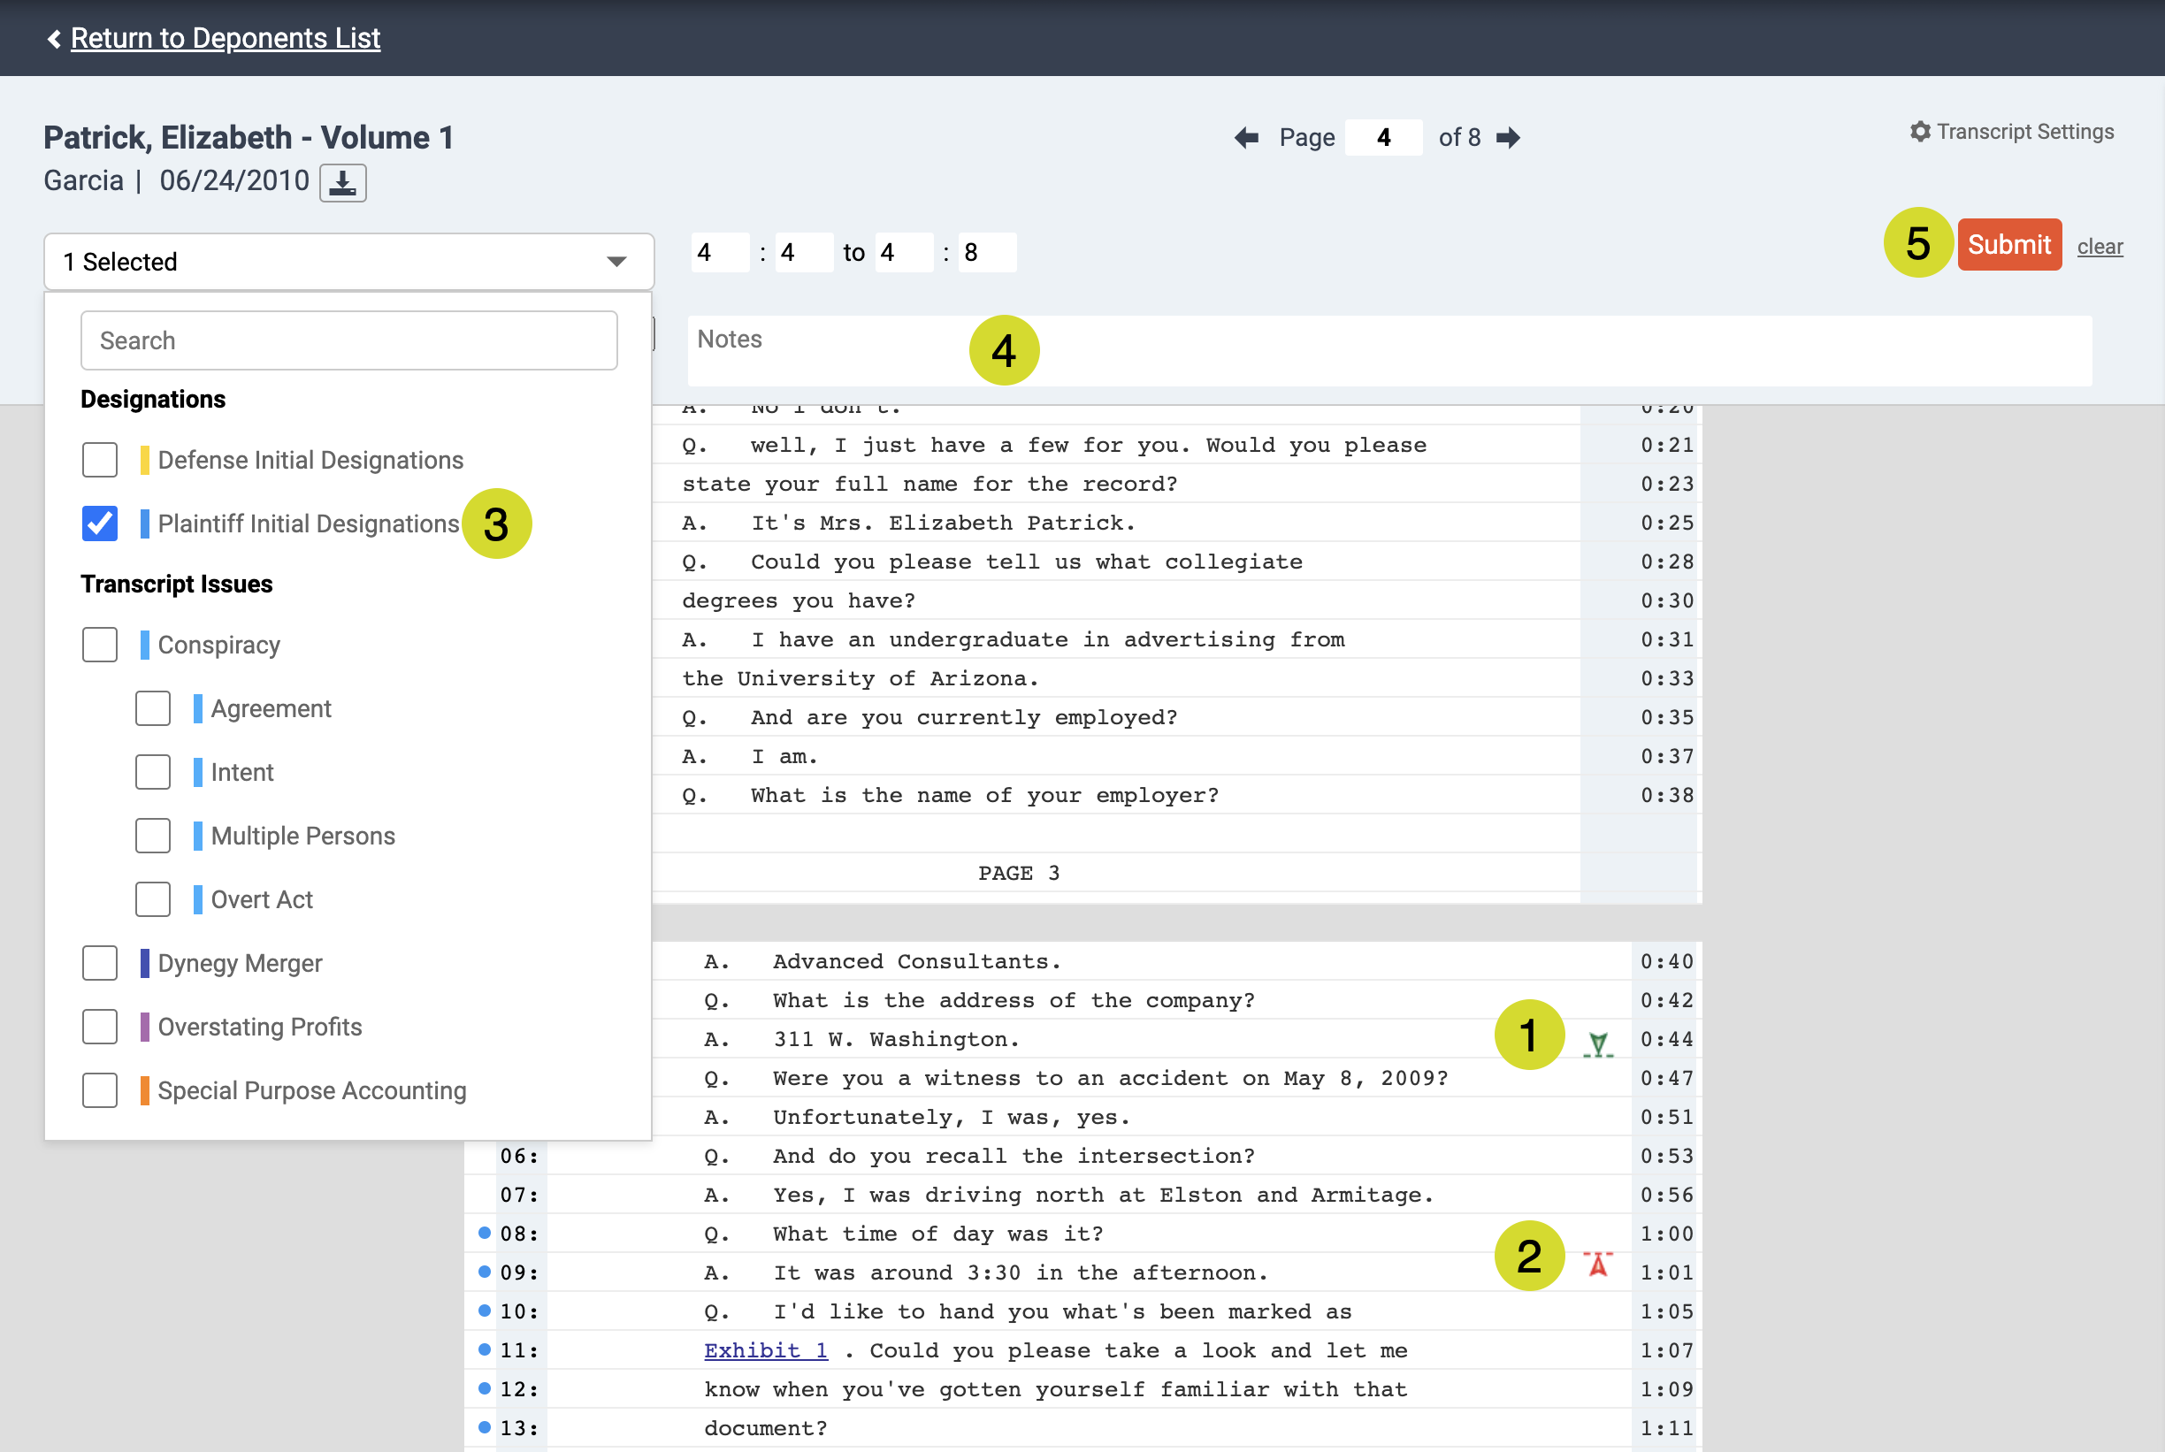Click timestamp 0:38 in the transcript

click(x=1667, y=796)
